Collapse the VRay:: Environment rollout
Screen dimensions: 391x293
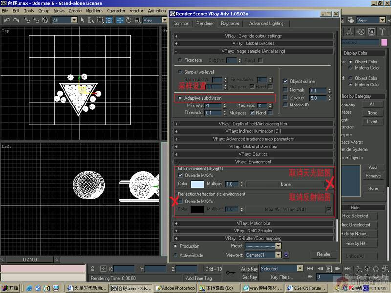click(253, 162)
